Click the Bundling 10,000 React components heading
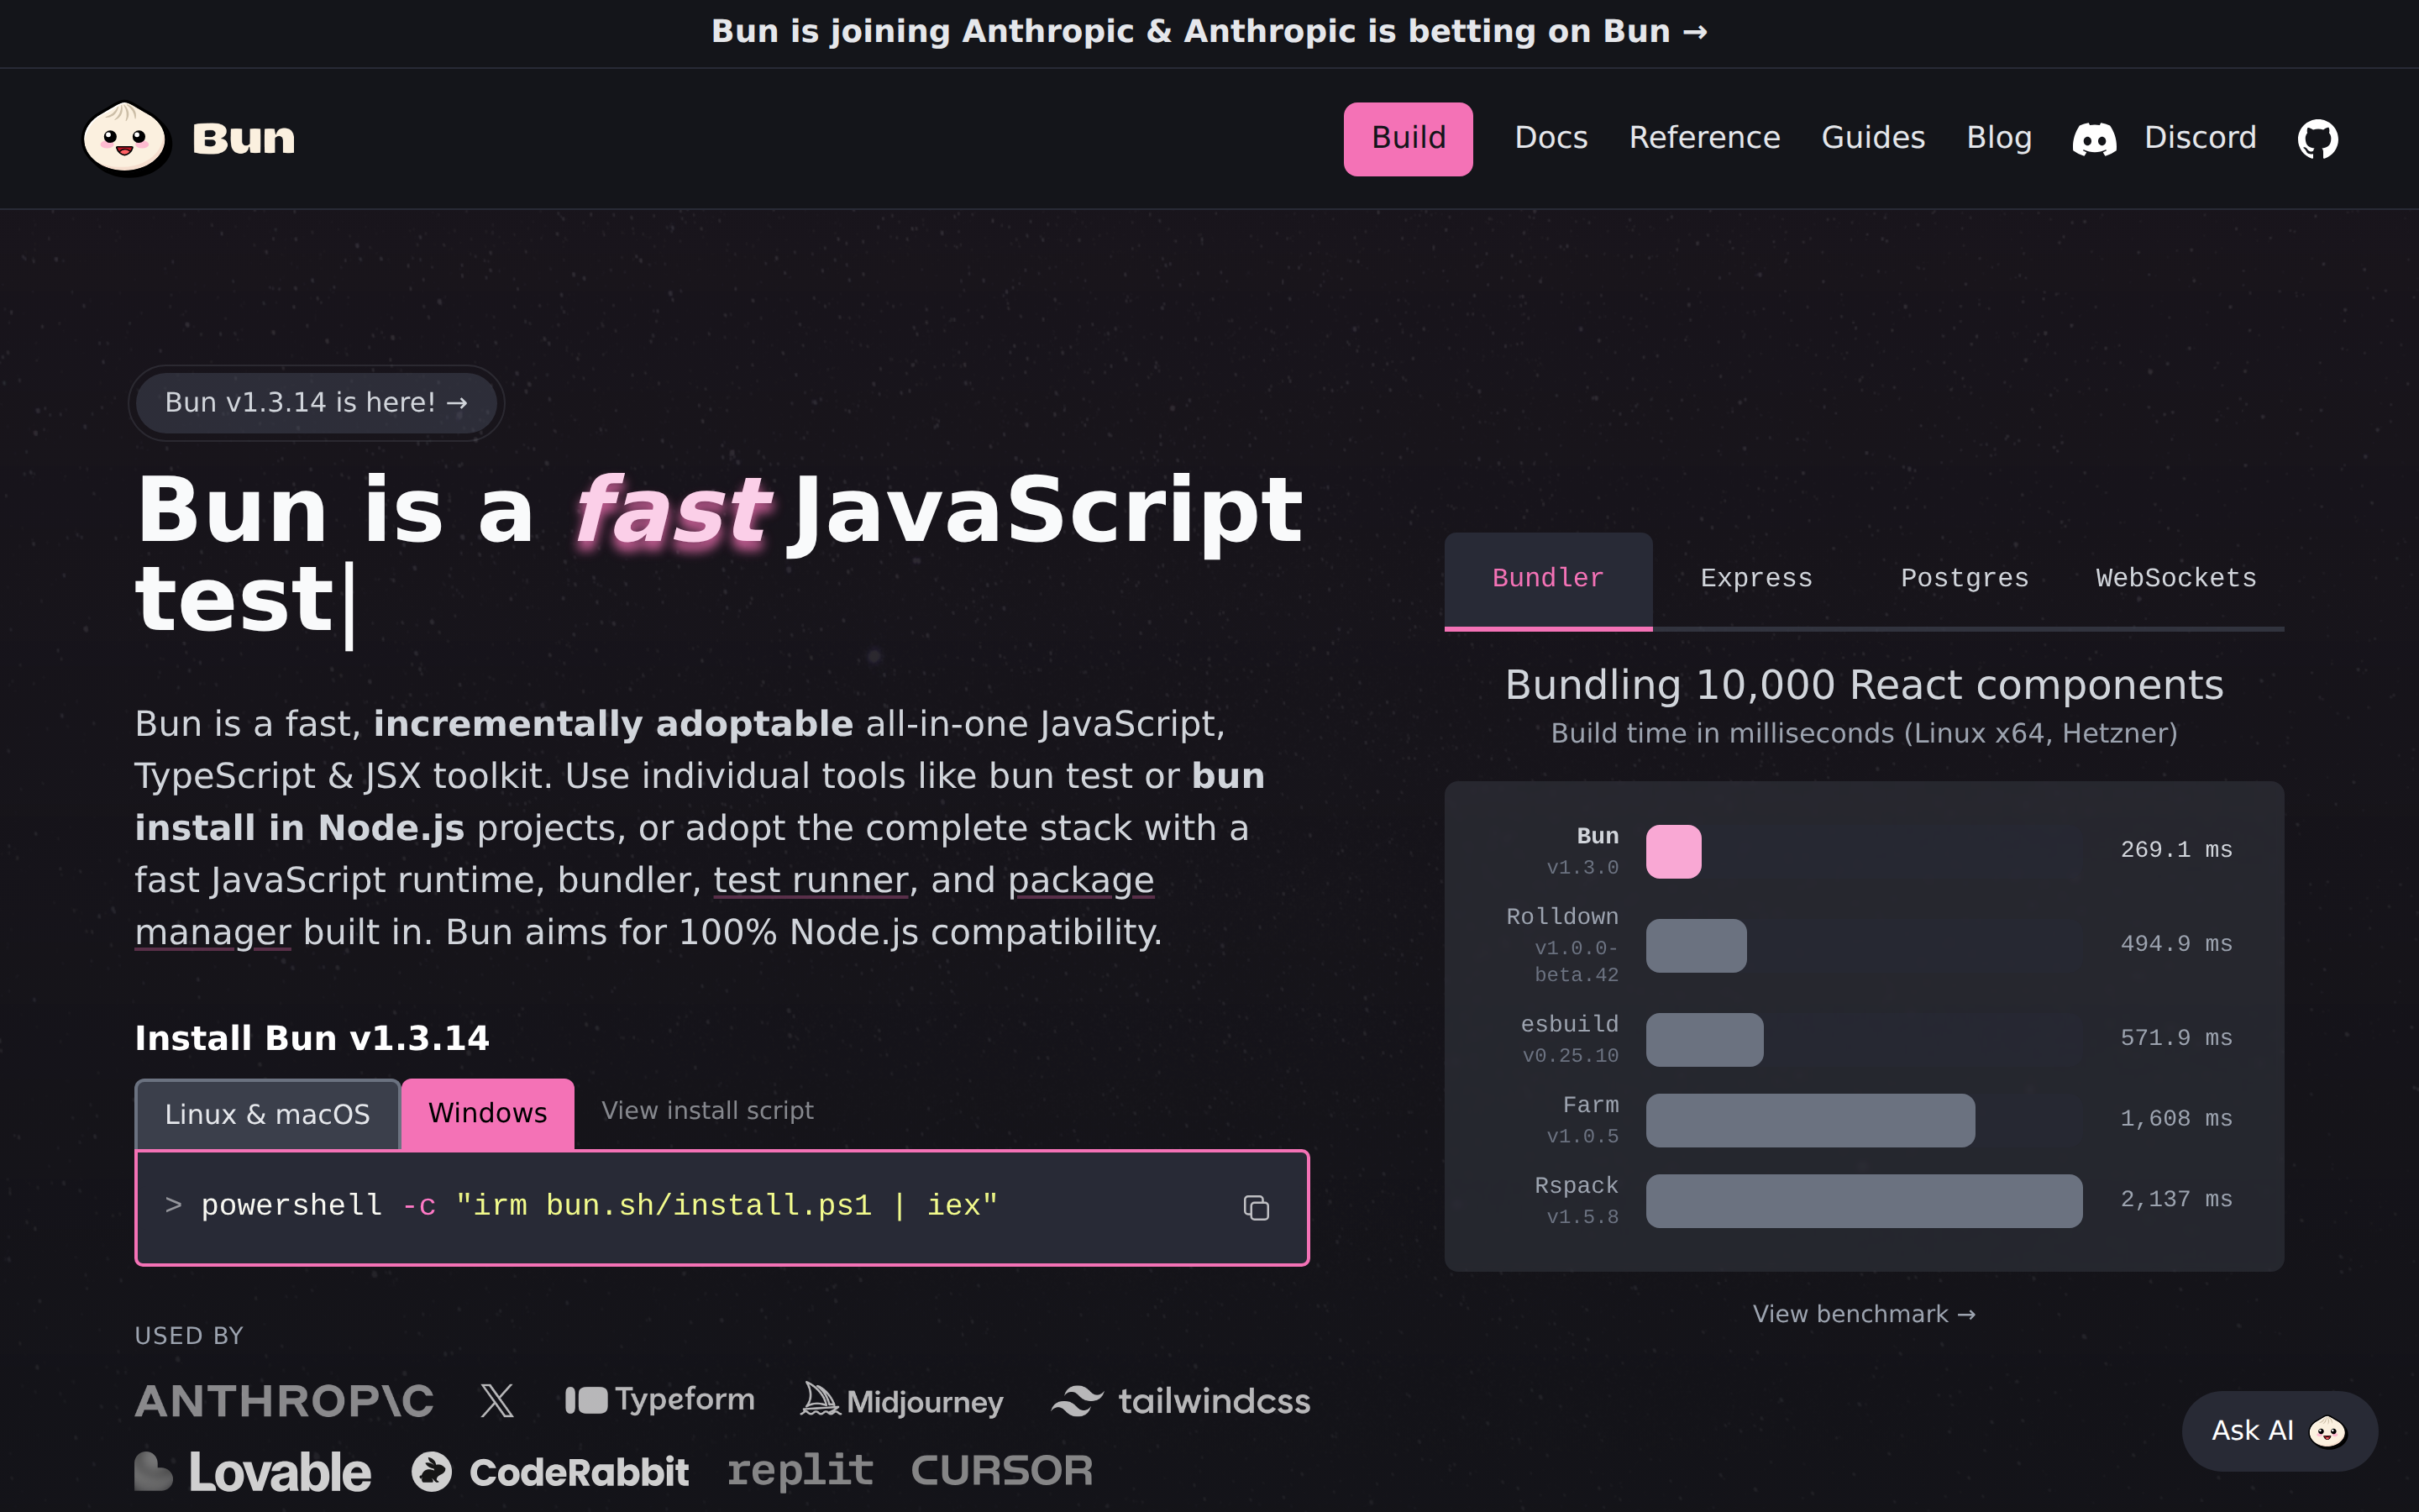The height and width of the screenshot is (1512, 2419). (1865, 685)
